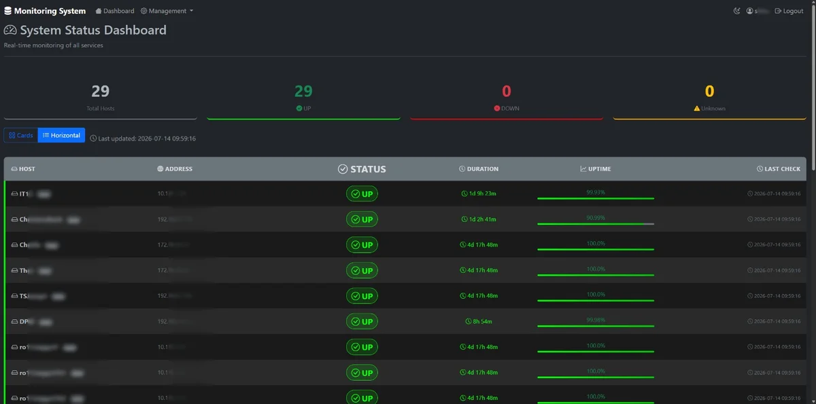Click the user profile icon
Screen dimensions: 816x404
tap(749, 11)
